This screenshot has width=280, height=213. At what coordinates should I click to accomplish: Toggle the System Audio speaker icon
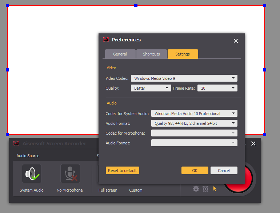click(32, 173)
